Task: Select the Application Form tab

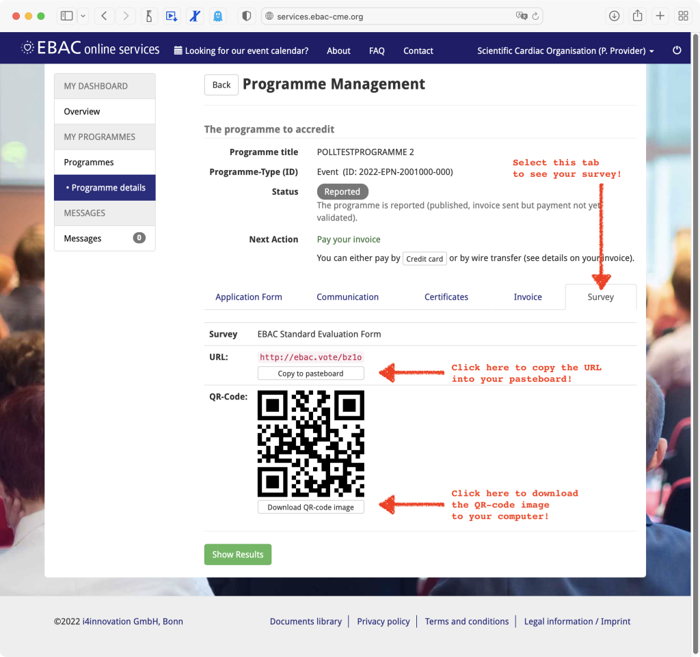Action: point(249,296)
